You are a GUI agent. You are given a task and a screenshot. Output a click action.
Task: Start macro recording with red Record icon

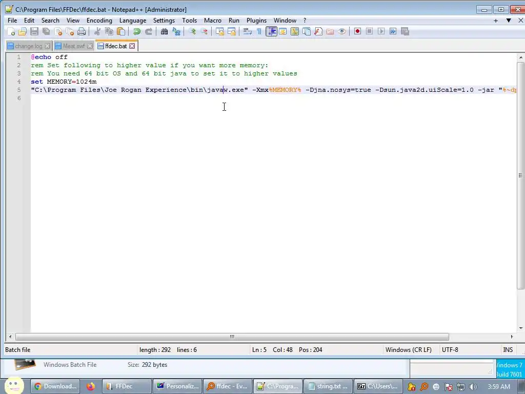[357, 31]
